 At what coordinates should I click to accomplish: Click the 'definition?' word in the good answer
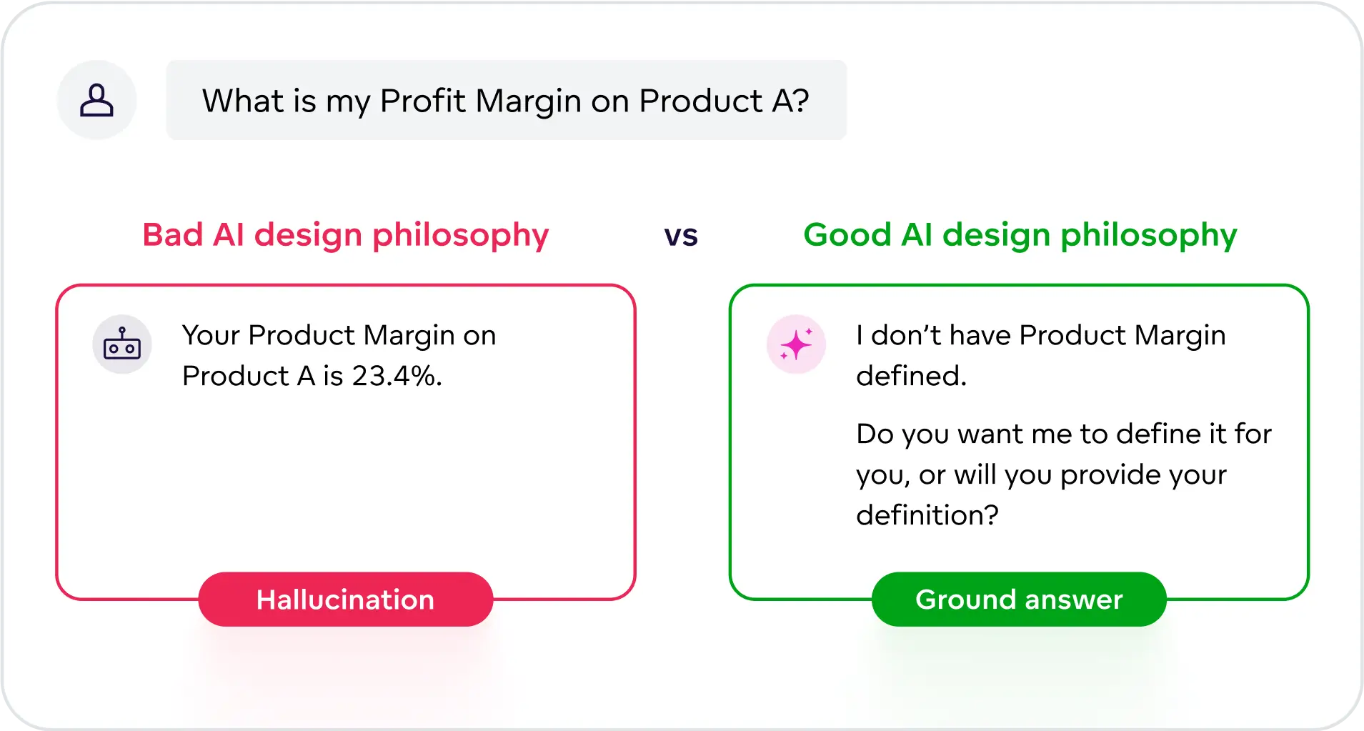click(x=927, y=515)
